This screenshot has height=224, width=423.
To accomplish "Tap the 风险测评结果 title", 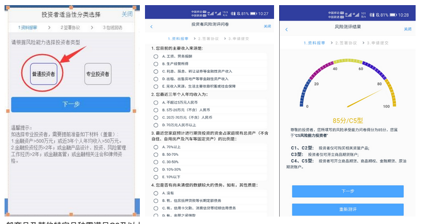I will coord(348,27).
